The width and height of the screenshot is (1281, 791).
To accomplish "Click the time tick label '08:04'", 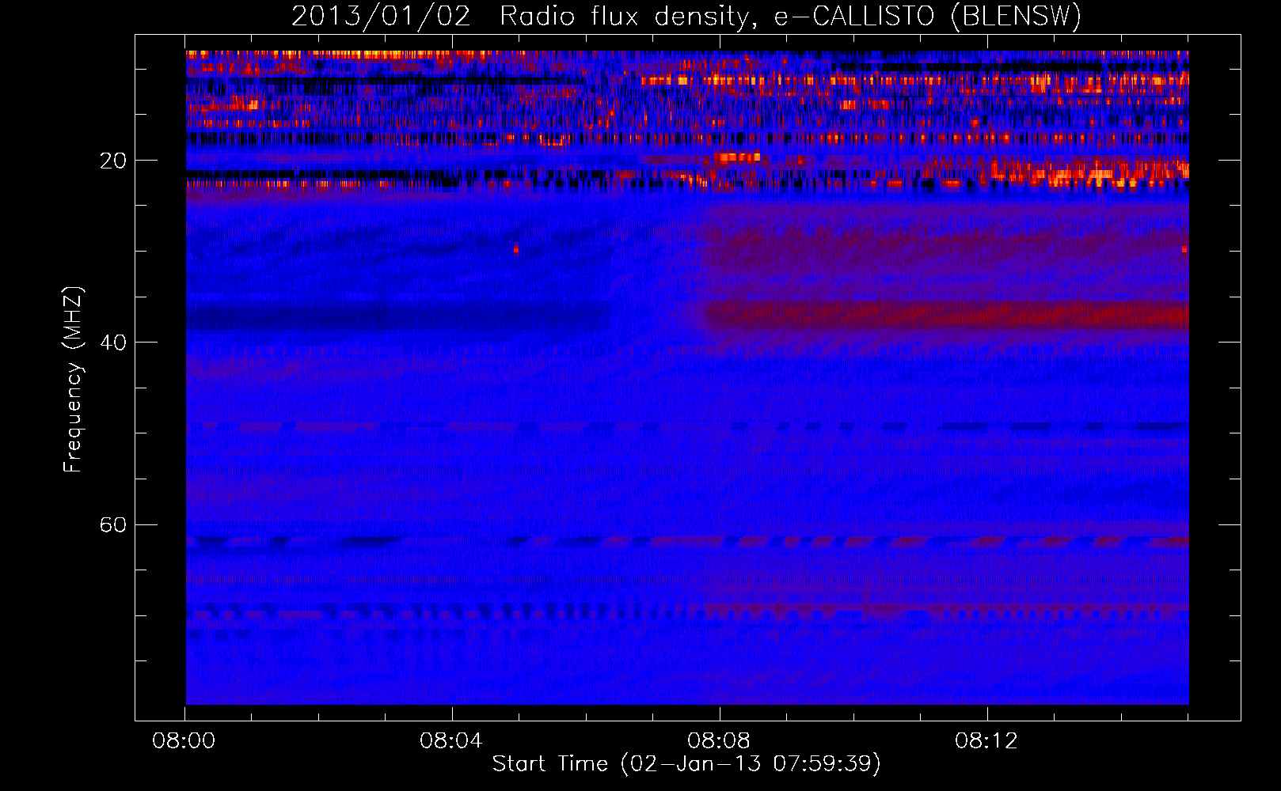I will [x=451, y=741].
